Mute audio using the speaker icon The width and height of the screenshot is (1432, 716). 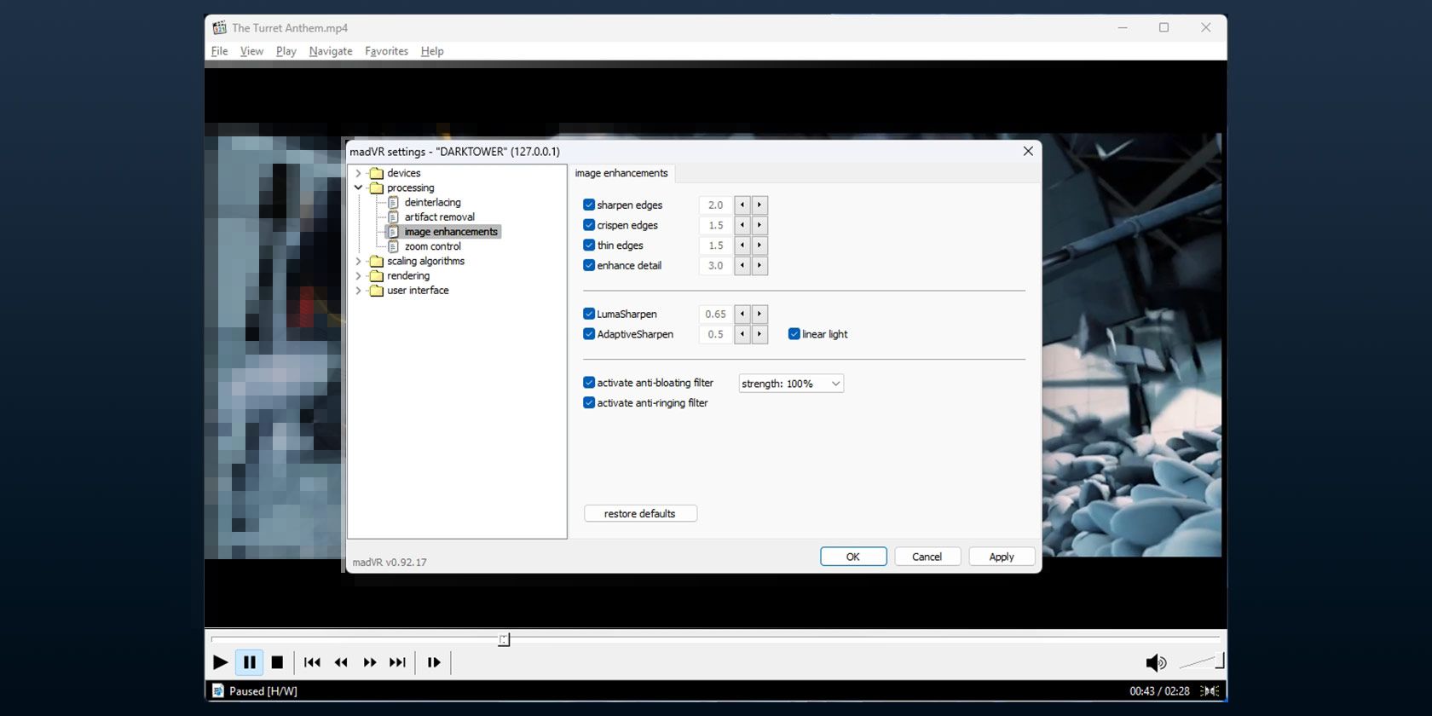1155,662
